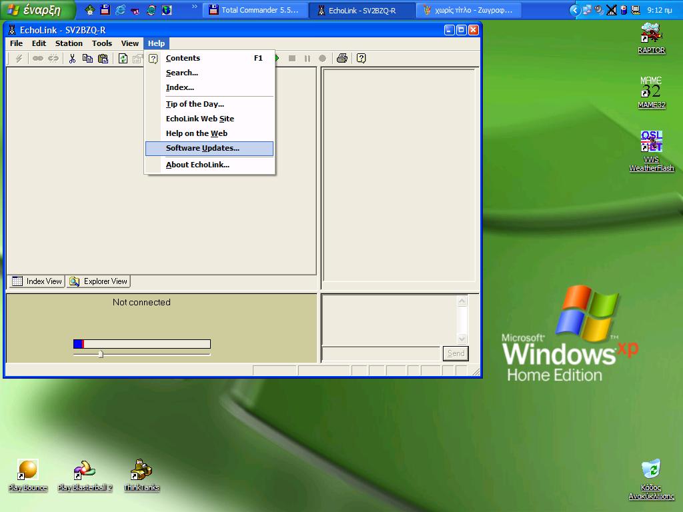
Task: Click the chain link toolbar icon
Action: [38, 59]
